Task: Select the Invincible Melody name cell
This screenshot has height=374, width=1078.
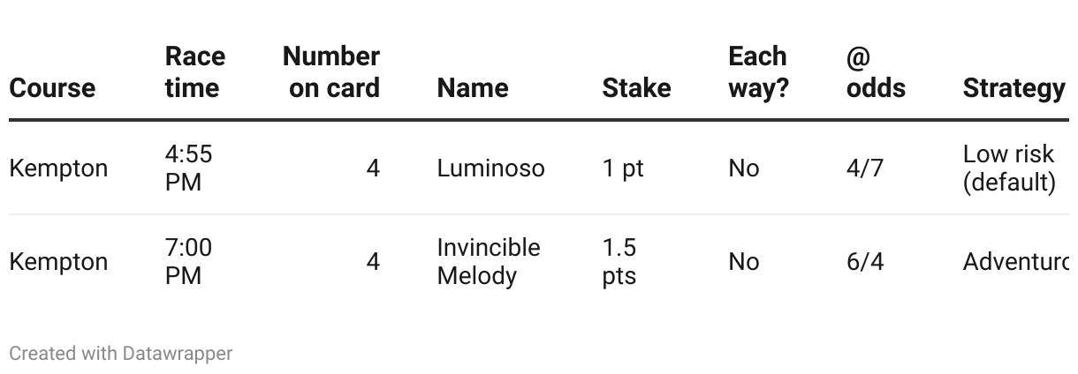Action: coord(489,262)
